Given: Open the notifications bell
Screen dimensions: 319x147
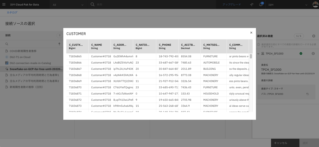Looking at the screenshot, I should coord(261,4).
